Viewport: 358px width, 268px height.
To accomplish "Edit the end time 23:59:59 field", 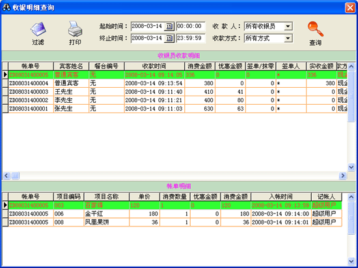I will click(191, 38).
